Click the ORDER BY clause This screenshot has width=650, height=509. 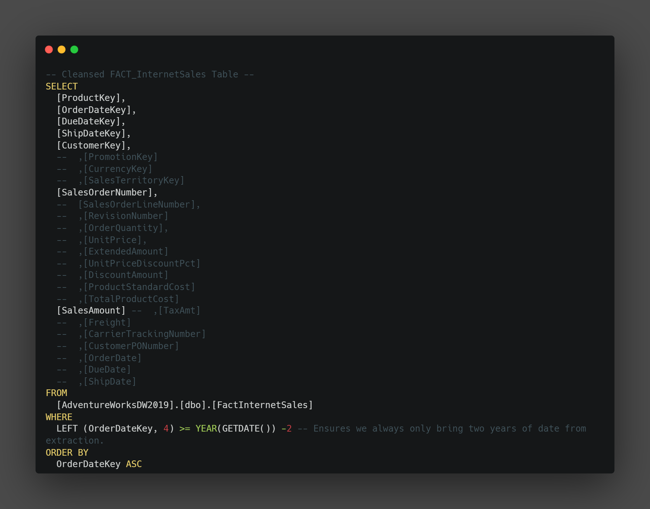point(67,452)
